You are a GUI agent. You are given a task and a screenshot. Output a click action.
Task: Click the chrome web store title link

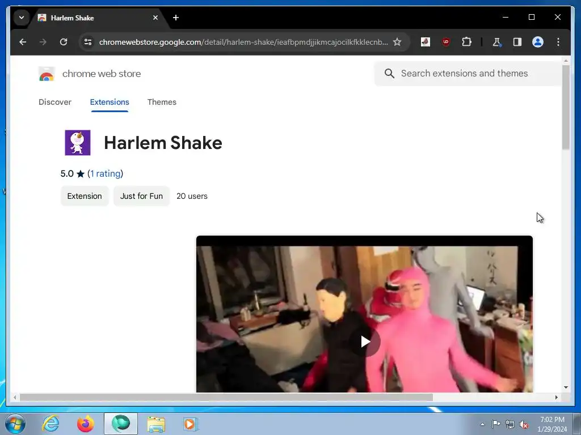pyautogui.click(x=102, y=74)
